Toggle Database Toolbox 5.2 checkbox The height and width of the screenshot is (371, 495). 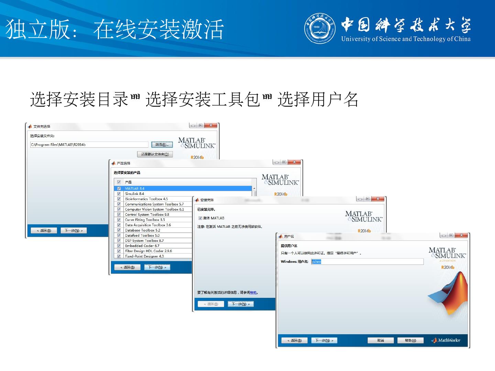[x=119, y=230]
